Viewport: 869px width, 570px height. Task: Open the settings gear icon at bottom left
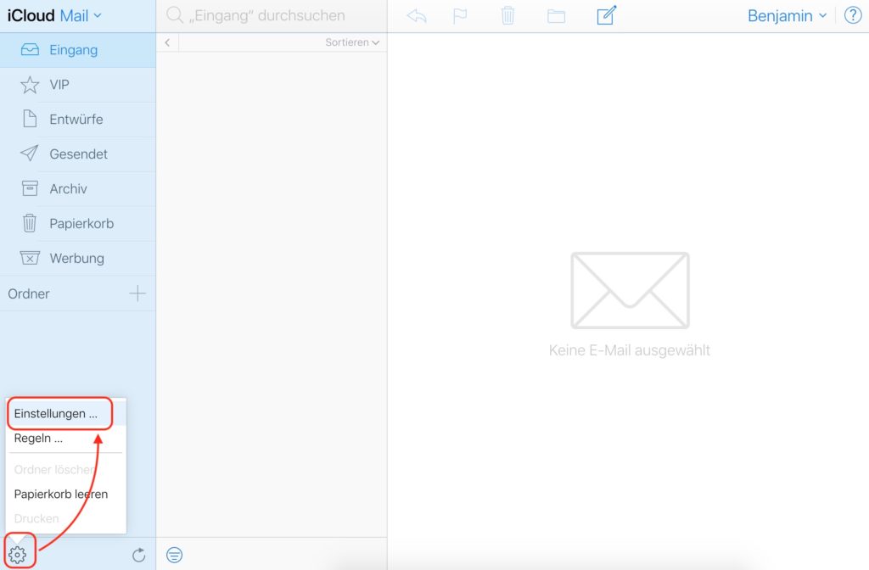point(18,552)
